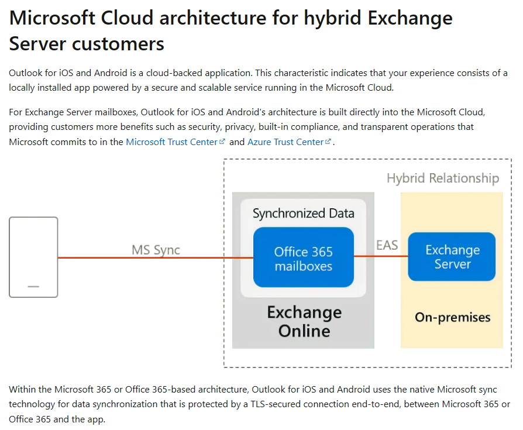Open the Azure Trust Center link
Screen dimensions: 523x430
pyautogui.click(x=286, y=142)
